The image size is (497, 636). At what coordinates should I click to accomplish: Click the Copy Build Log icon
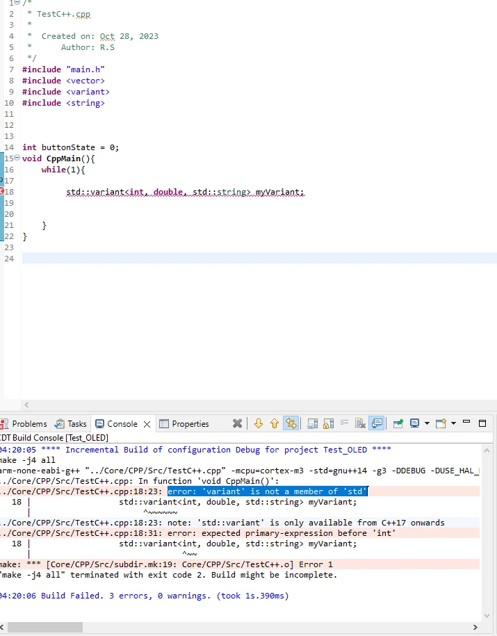click(312, 423)
